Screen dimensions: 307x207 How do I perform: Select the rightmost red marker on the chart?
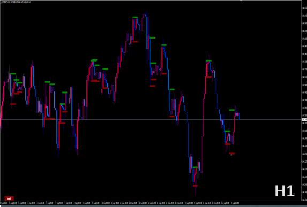232,154
